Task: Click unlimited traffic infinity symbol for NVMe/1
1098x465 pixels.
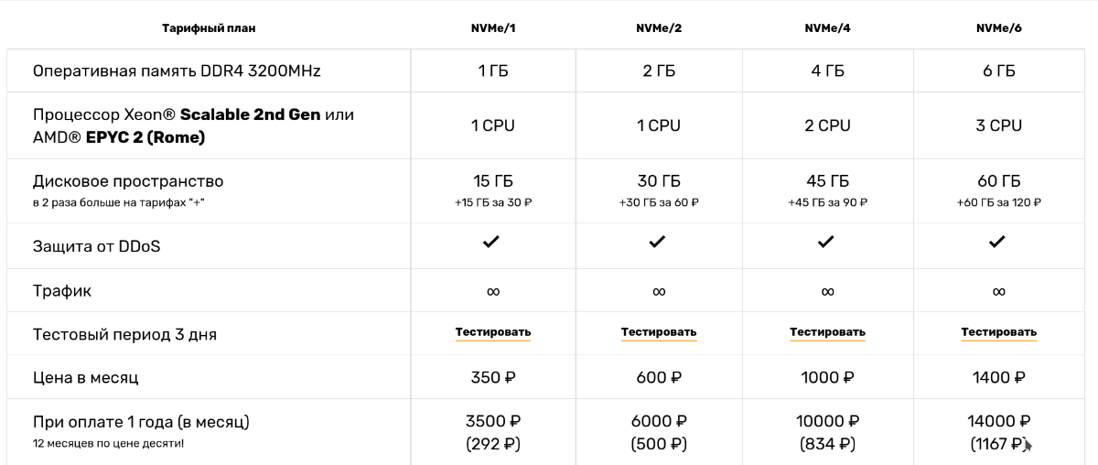Action: coord(493,292)
